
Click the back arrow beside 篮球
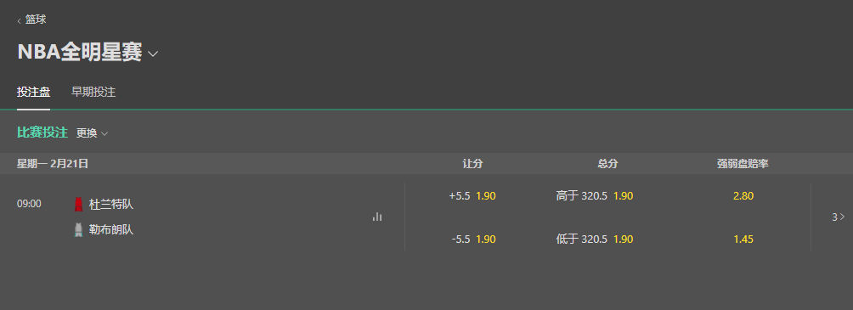19,20
